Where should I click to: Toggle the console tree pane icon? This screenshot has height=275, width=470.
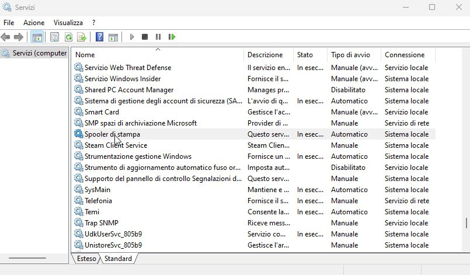click(x=37, y=37)
